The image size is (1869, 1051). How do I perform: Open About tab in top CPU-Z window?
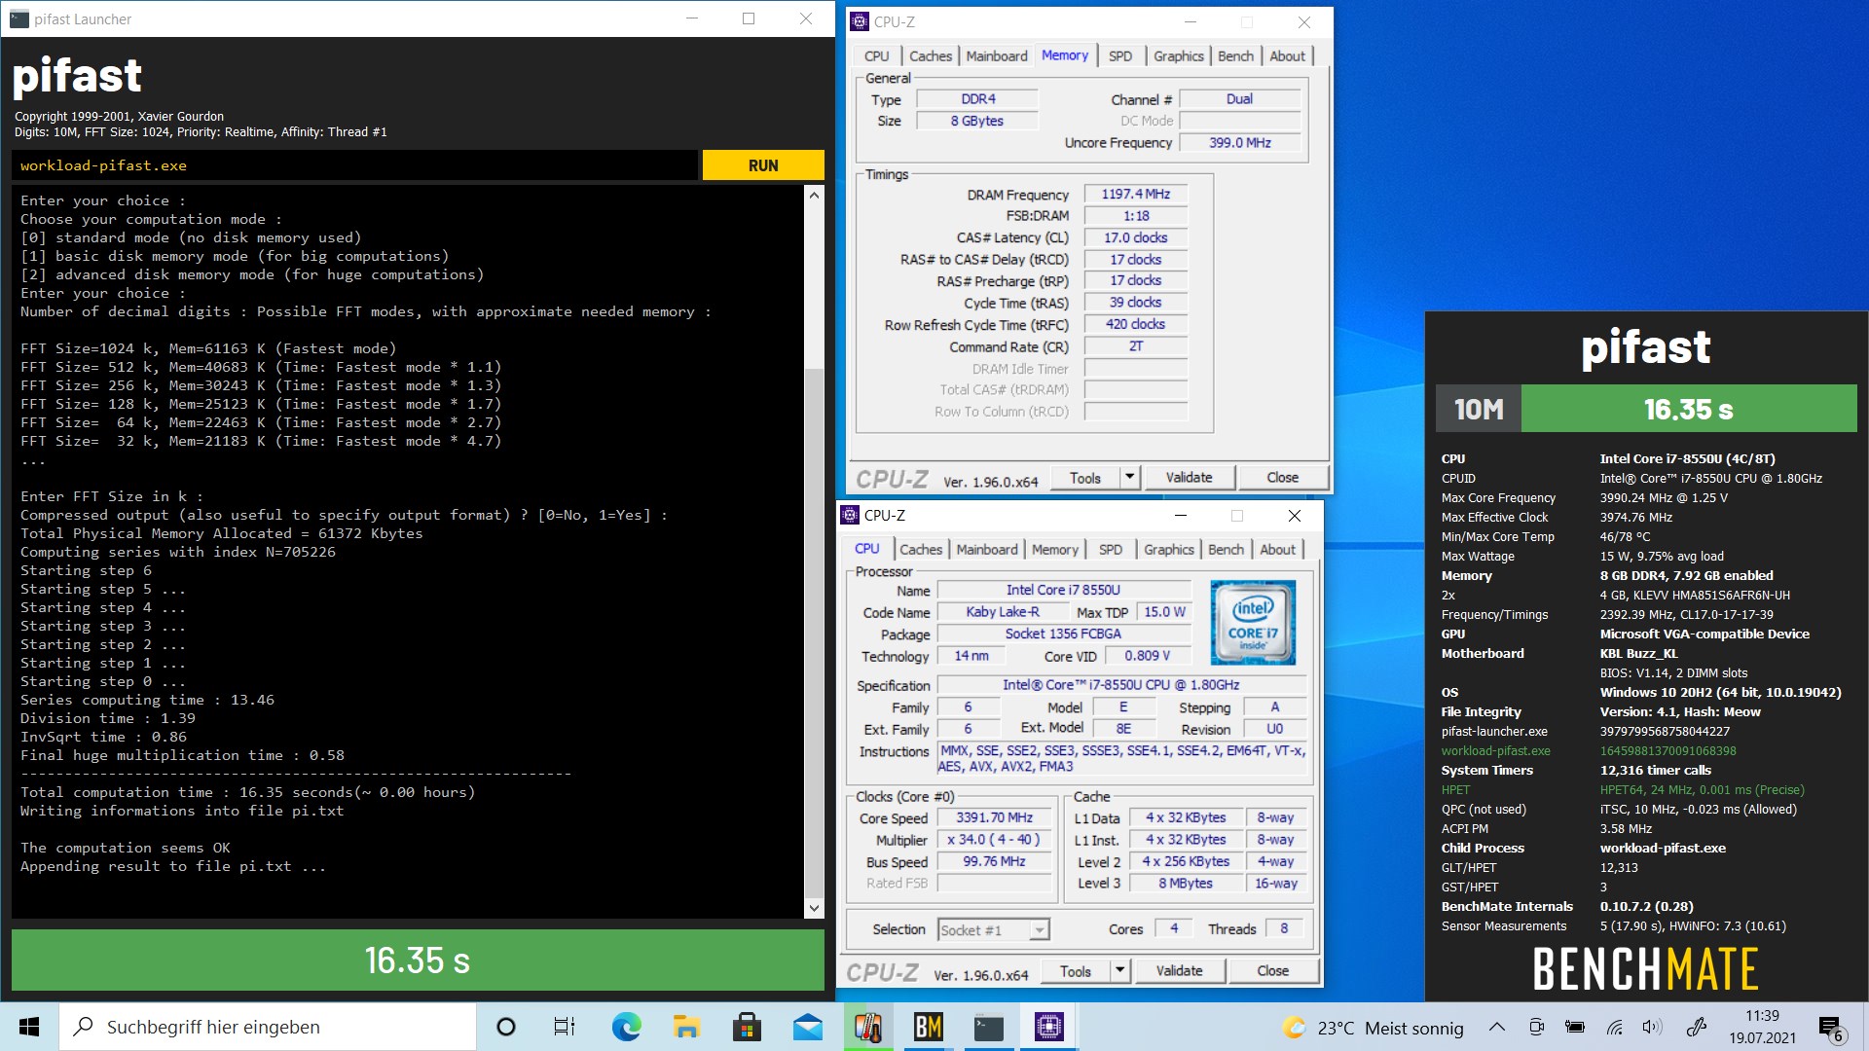[x=1287, y=56]
